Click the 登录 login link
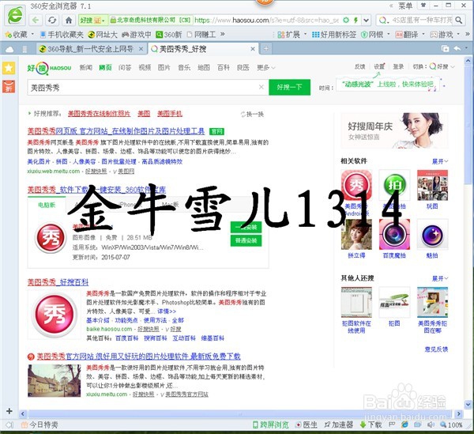The width and height of the screenshot is (474, 434). tap(398, 66)
